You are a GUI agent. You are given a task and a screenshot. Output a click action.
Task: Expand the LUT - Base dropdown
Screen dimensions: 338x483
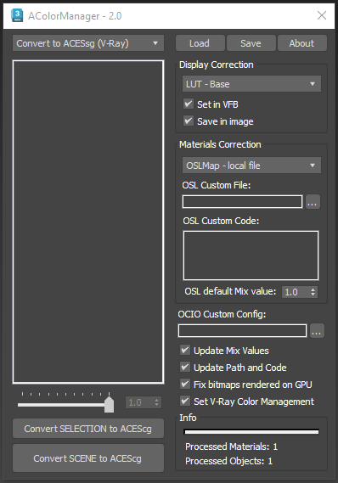251,84
